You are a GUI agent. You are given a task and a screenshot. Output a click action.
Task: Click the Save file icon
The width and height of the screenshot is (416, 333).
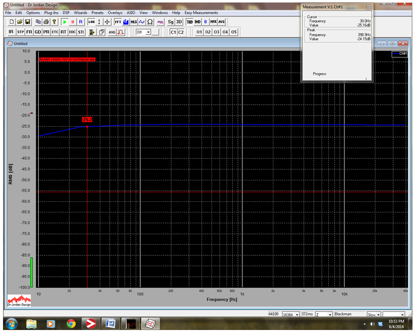(28, 22)
